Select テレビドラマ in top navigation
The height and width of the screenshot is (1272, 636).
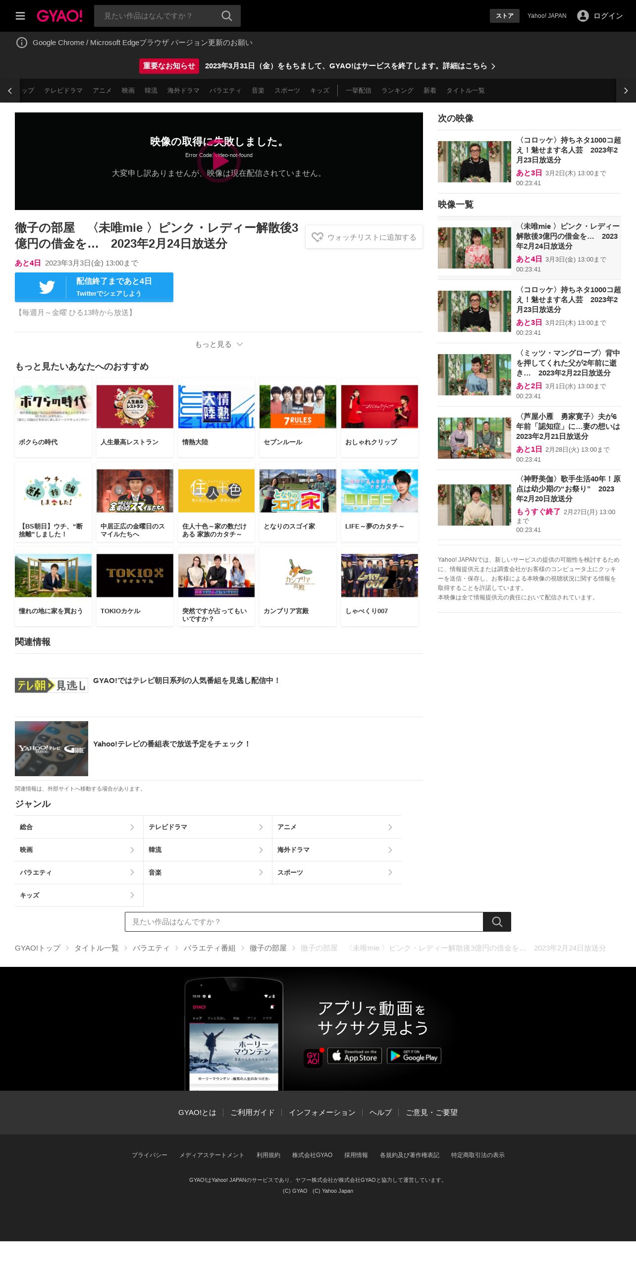pos(63,91)
